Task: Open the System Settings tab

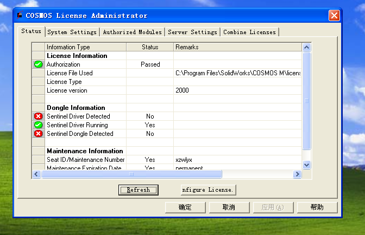Action: [72, 32]
